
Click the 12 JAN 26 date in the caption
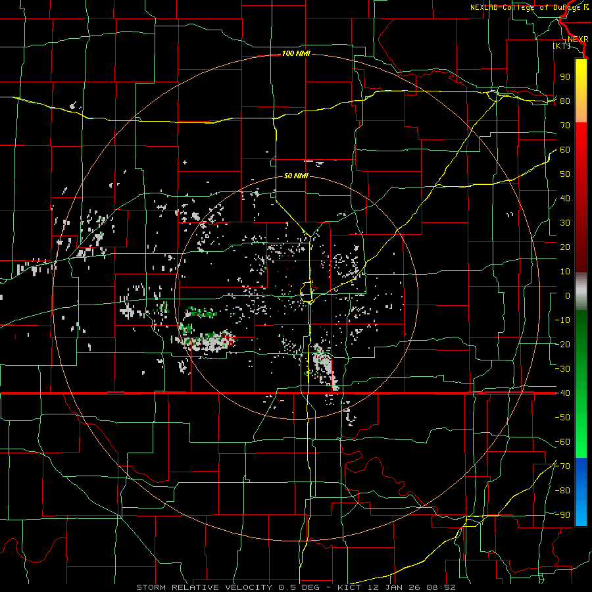pos(393,587)
